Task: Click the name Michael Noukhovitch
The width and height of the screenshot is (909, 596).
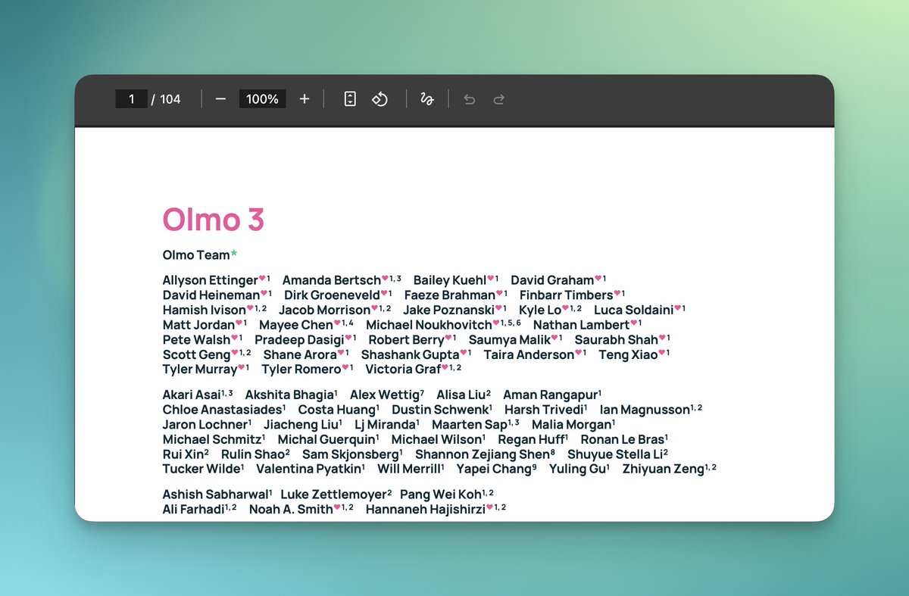Action: (x=429, y=325)
